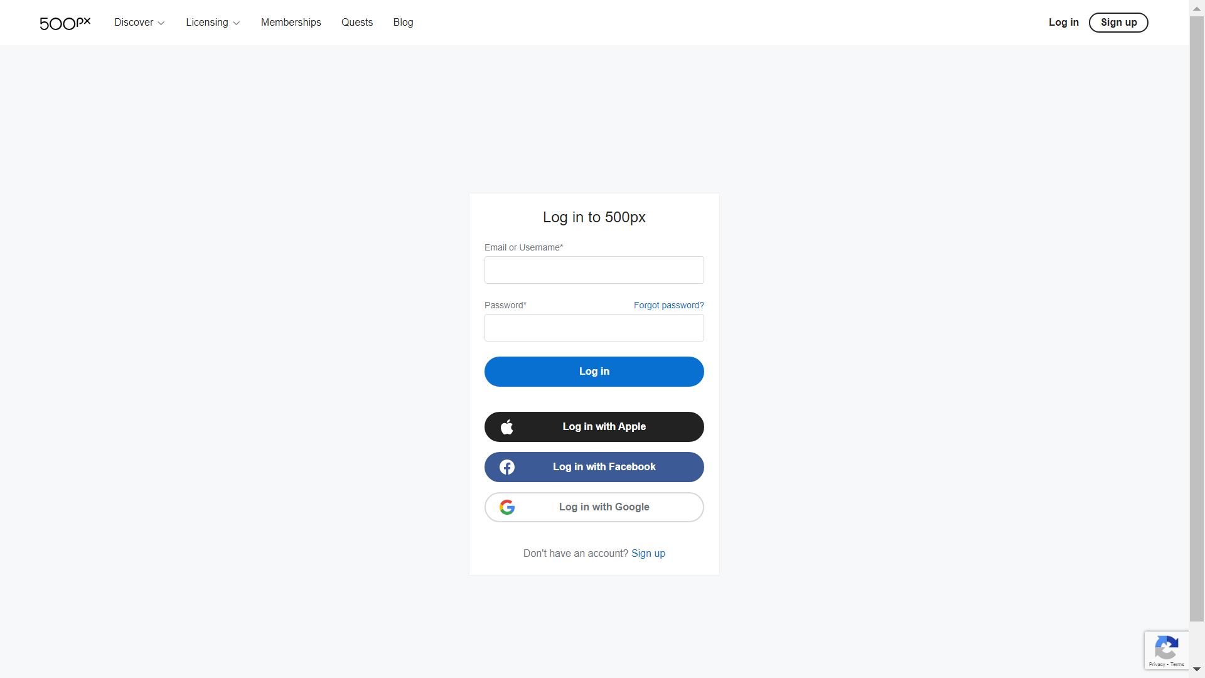
Task: Expand the Discover dropdown menu
Action: (139, 21)
